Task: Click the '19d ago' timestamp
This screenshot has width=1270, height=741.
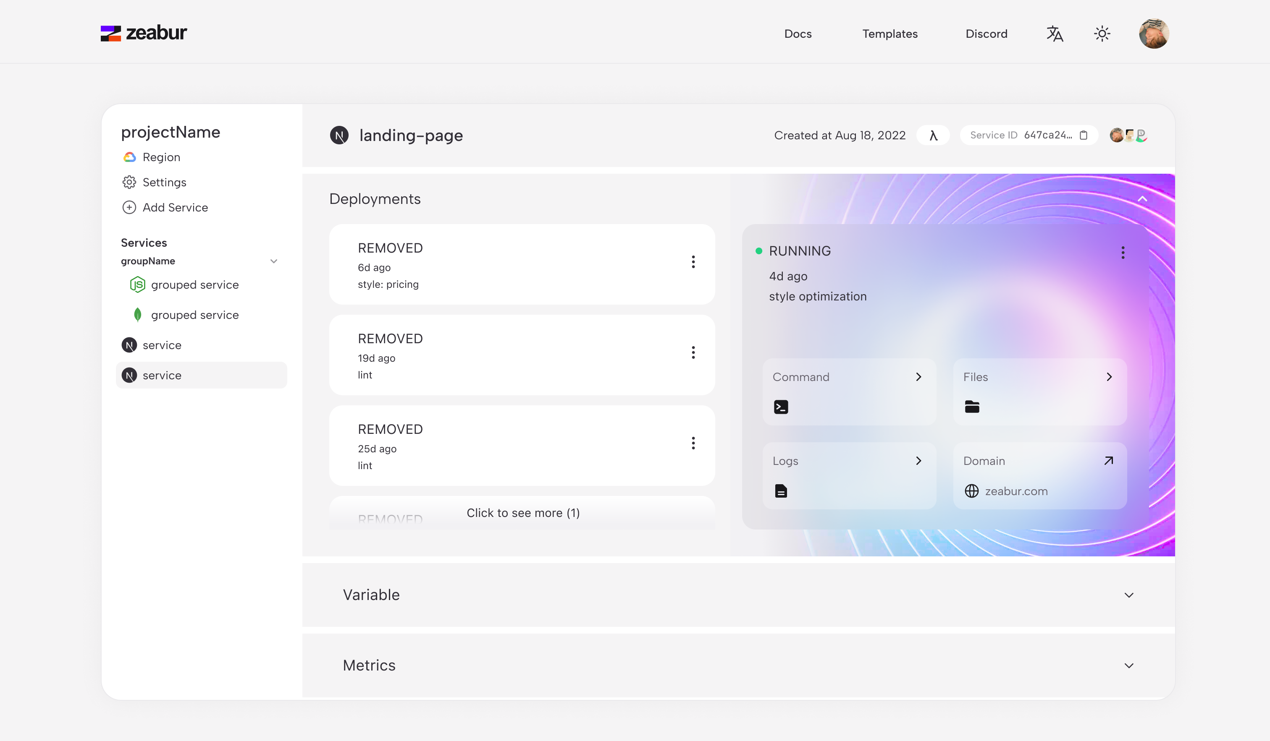Action: click(376, 358)
